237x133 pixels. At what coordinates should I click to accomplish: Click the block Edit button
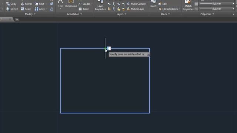(163, 4)
